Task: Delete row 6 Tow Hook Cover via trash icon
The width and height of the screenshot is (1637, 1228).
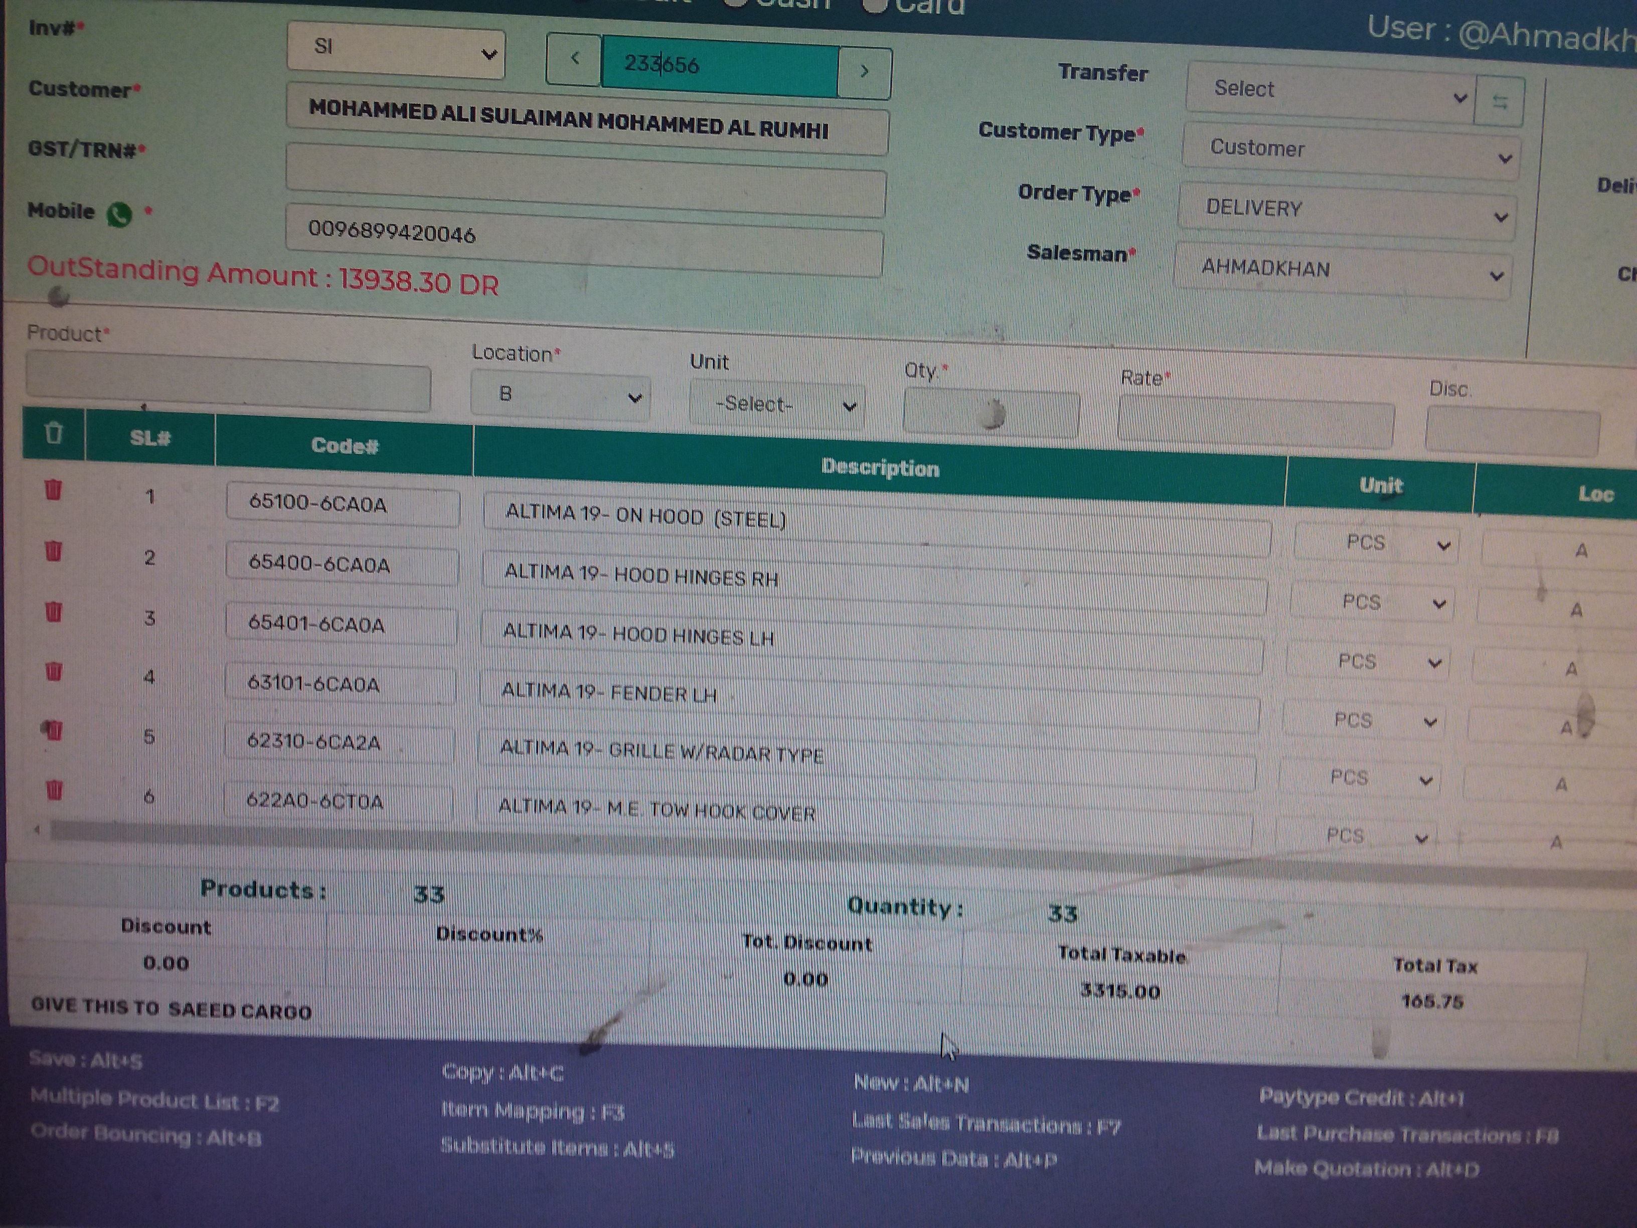Action: point(54,790)
